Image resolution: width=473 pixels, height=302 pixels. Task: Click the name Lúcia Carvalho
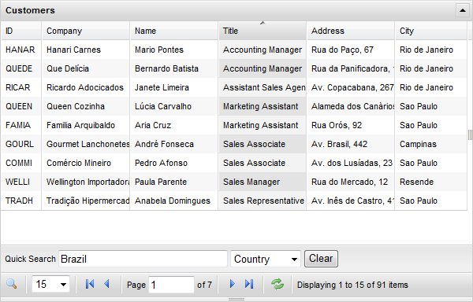pyautogui.click(x=163, y=106)
